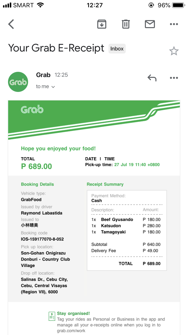
Task: Open the message more options beside reply
Action: (174, 78)
